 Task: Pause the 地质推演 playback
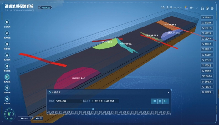[160, 101]
